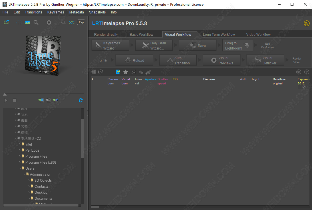Click the preview timeline slider handle

[5, 94]
